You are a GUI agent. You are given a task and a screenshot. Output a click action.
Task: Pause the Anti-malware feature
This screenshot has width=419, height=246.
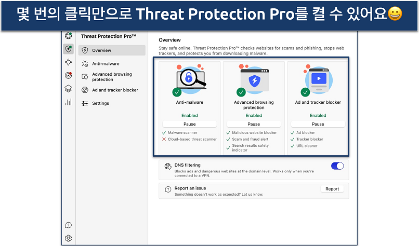coord(189,124)
